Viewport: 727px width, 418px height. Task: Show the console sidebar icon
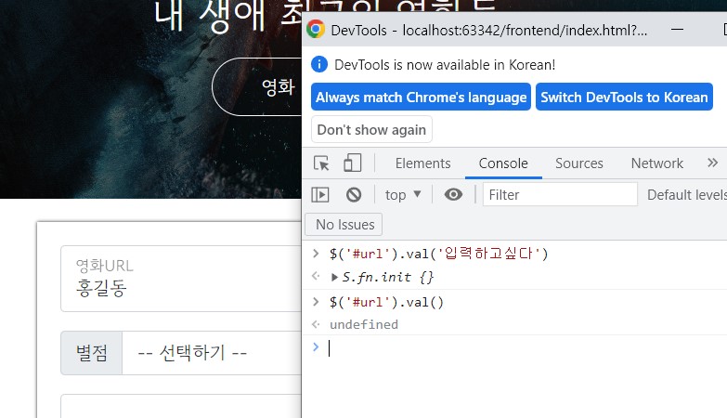point(320,194)
